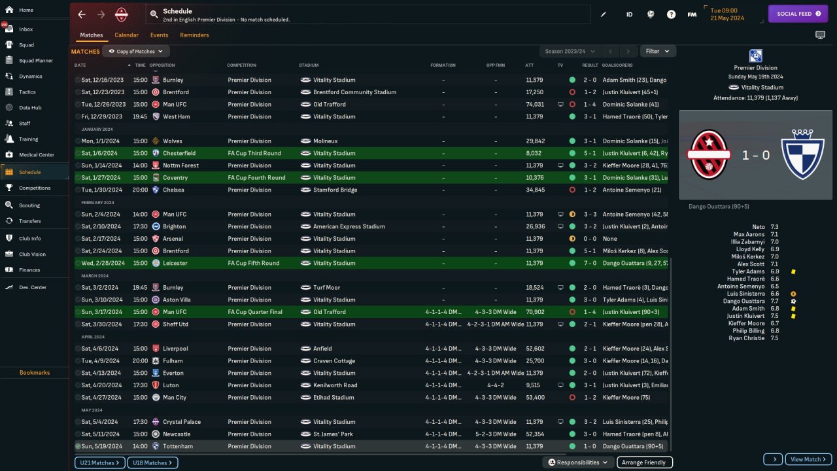Click the arrow button beside View Match
The image size is (837, 471).
[772, 459]
